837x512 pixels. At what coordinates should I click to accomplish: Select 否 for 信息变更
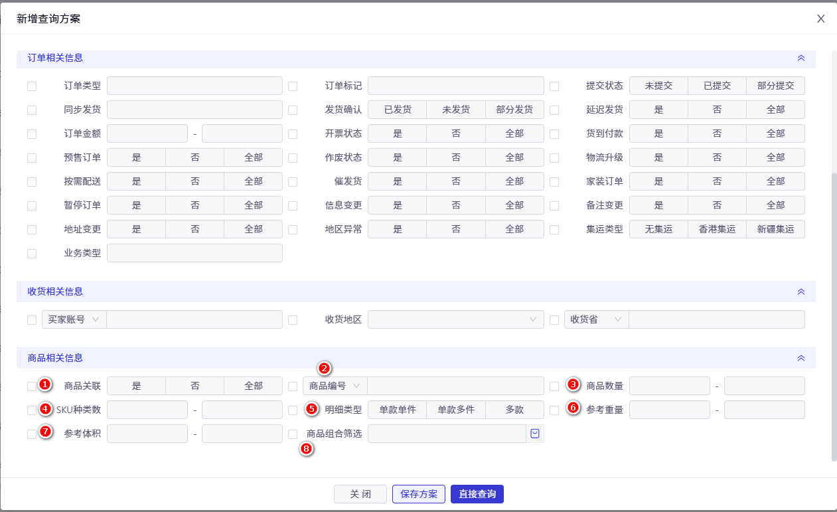click(456, 205)
